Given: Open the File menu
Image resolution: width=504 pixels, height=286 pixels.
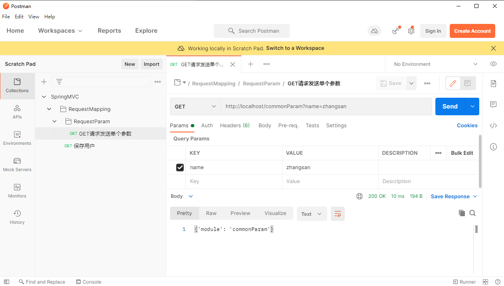Looking at the screenshot, I should pyautogui.click(x=6, y=17).
